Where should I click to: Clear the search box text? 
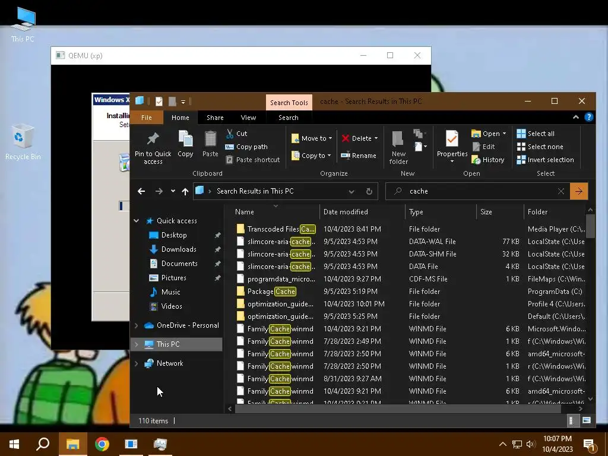pos(560,191)
